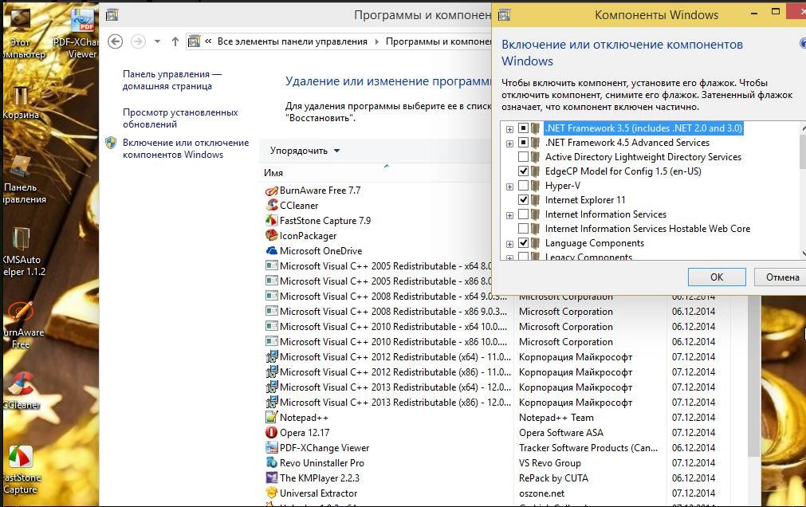Enable Internet Information Services checkbox
Screen dimensions: 806x507
[x=523, y=214]
